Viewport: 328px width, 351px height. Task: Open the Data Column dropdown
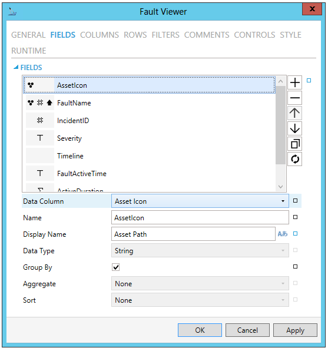(200, 201)
